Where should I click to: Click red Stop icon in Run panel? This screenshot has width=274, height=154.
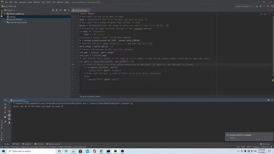[5, 112]
